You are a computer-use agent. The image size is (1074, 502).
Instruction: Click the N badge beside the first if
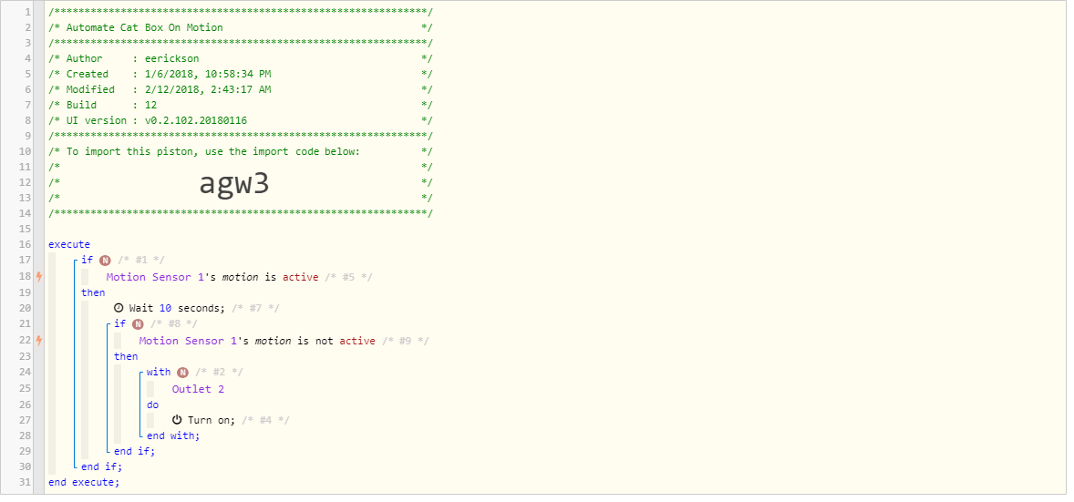[105, 261]
